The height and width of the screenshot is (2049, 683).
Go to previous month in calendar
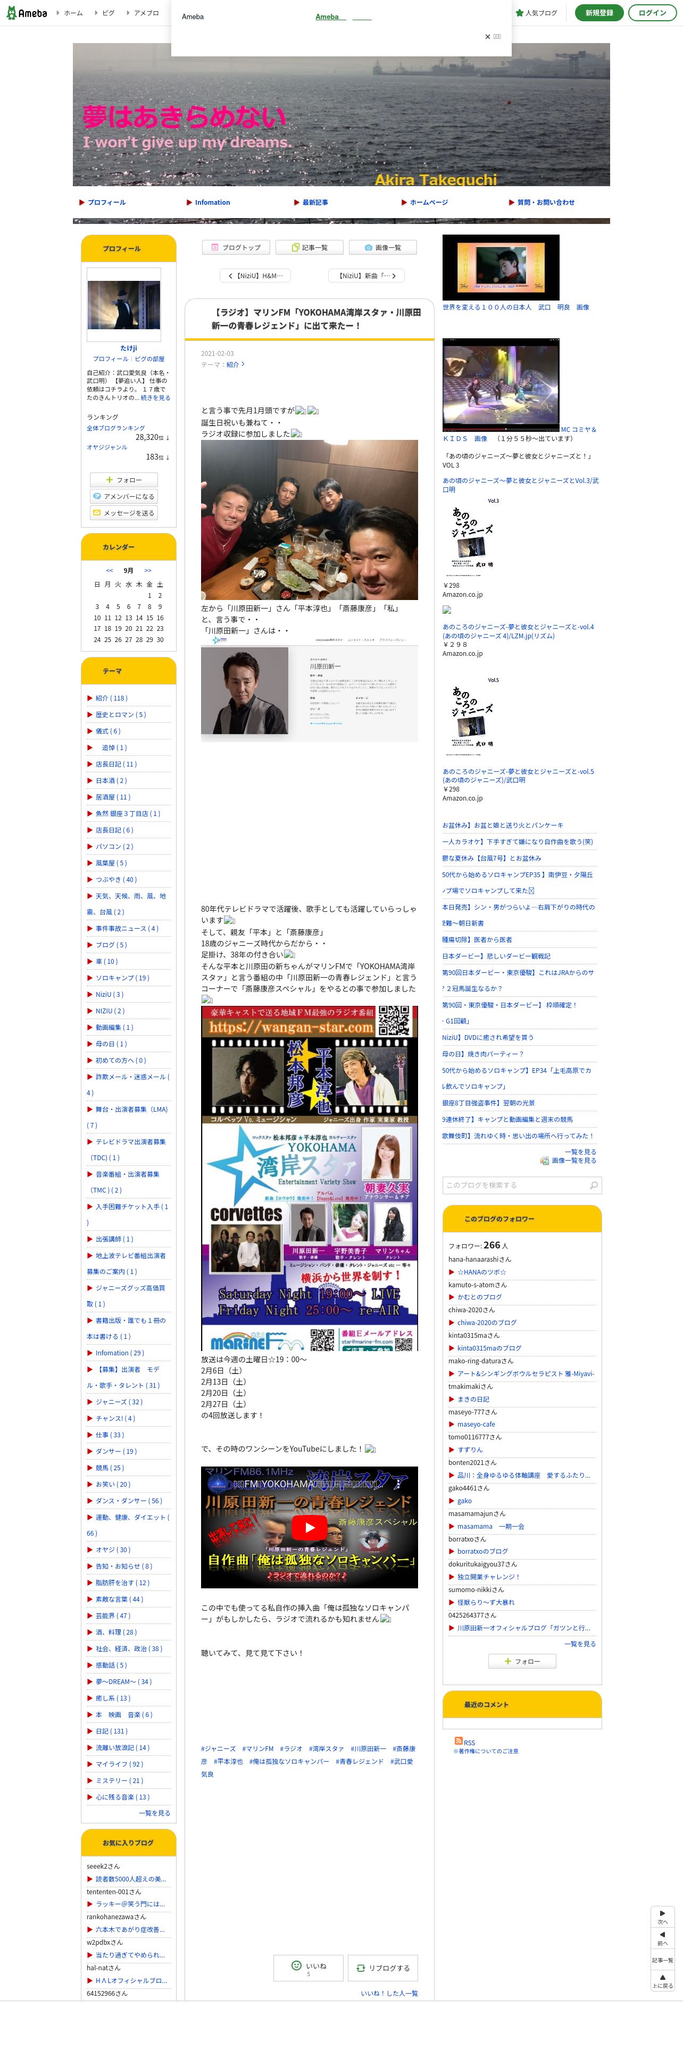pos(109,570)
